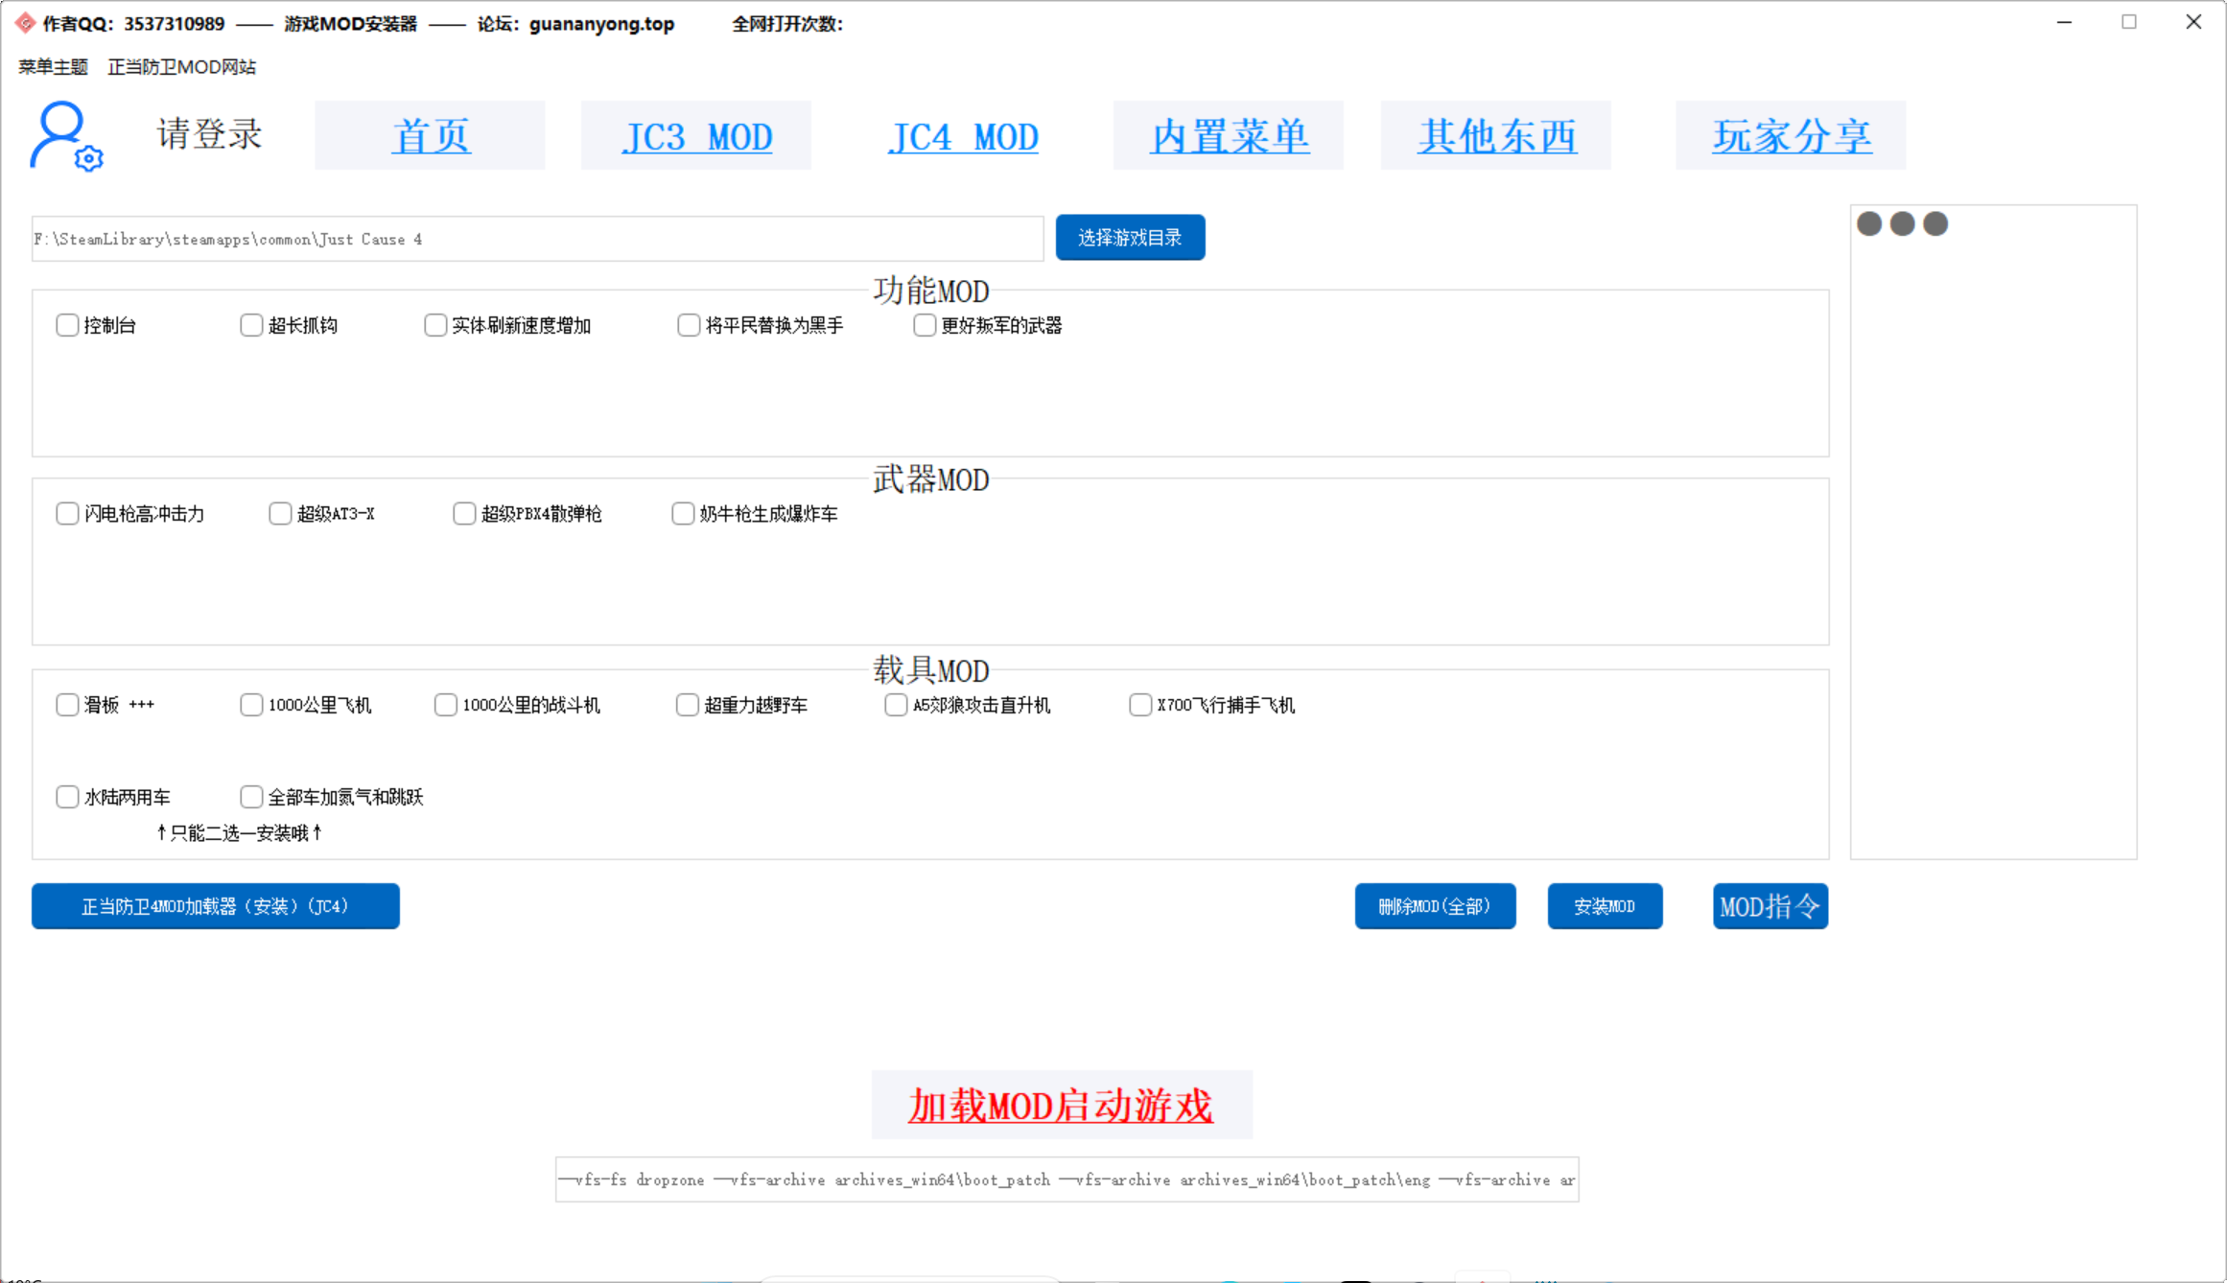Viewport: 2227px width, 1283px height.
Task: Click the 安装MOD install button
Action: (x=1605, y=905)
